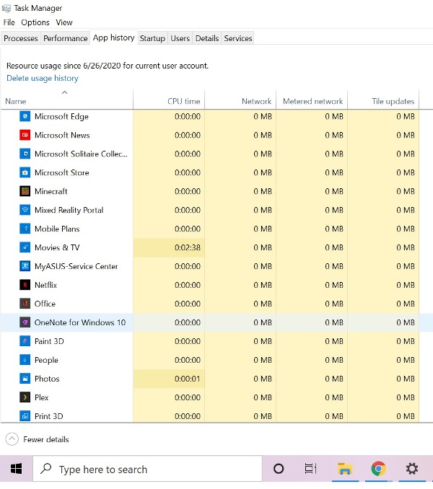This screenshot has height=489, width=433.
Task: Open Task View from the taskbar
Action: pyautogui.click(x=310, y=468)
